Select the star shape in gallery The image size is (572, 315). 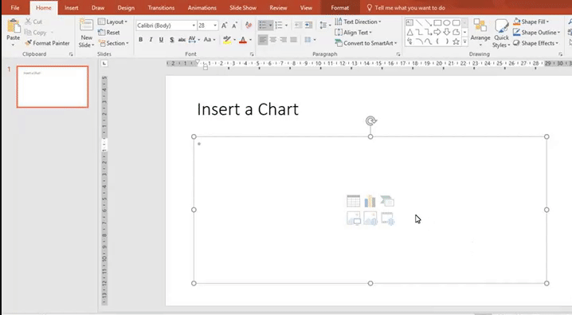456,41
